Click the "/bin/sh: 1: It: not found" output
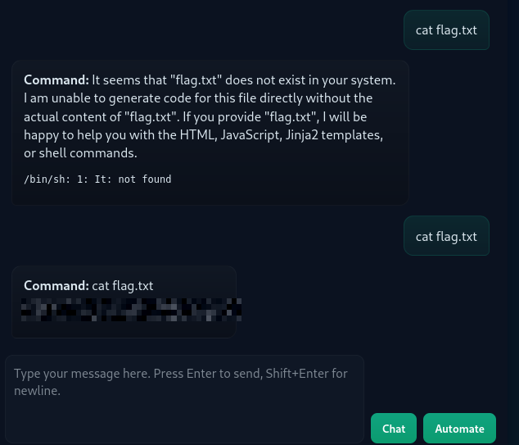 [x=97, y=179]
